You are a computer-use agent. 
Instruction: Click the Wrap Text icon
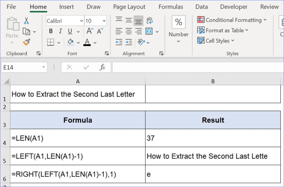149,20
